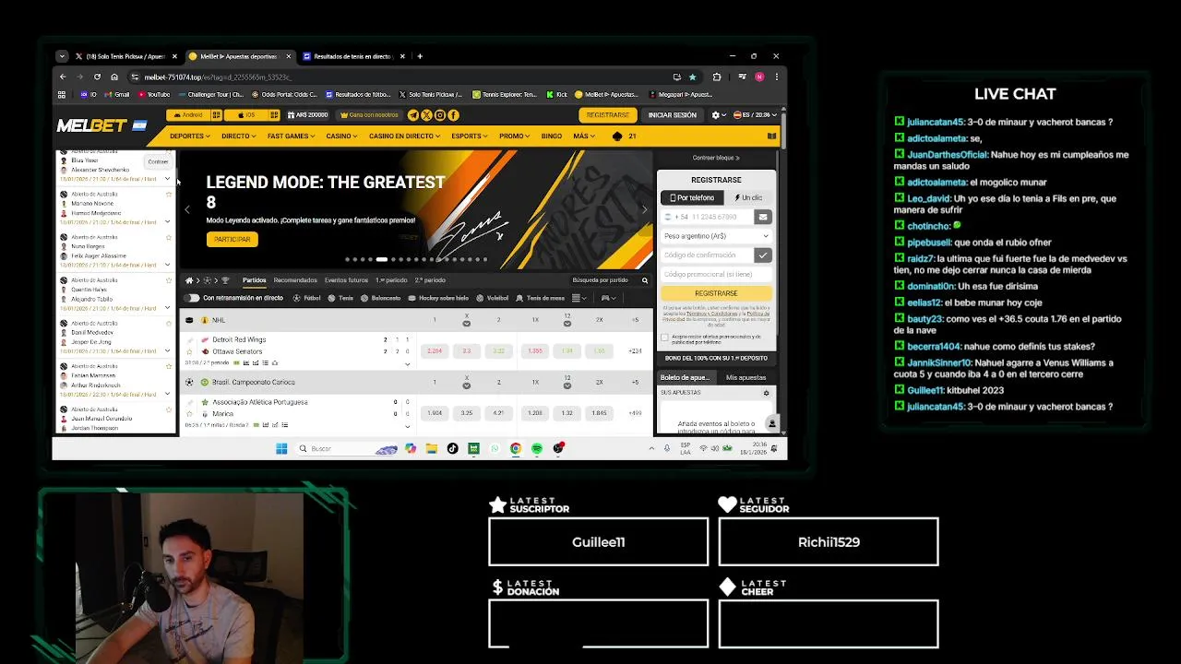This screenshot has width=1181, height=664.
Task: Click QR code icon next to Android
Action: coord(216,115)
